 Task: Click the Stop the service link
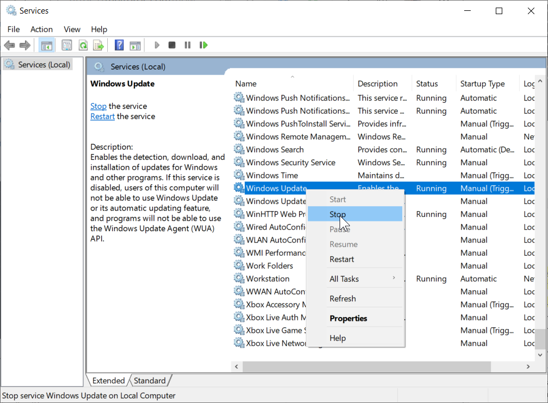point(98,106)
